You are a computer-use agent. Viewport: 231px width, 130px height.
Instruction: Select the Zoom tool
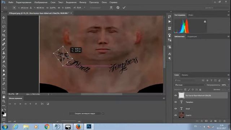(4, 101)
